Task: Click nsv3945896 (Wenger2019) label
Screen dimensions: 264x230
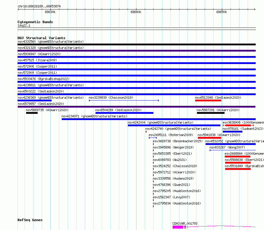Action: [173, 147]
